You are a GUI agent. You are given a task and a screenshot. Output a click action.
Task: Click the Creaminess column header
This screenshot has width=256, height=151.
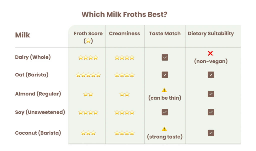tap(124, 33)
